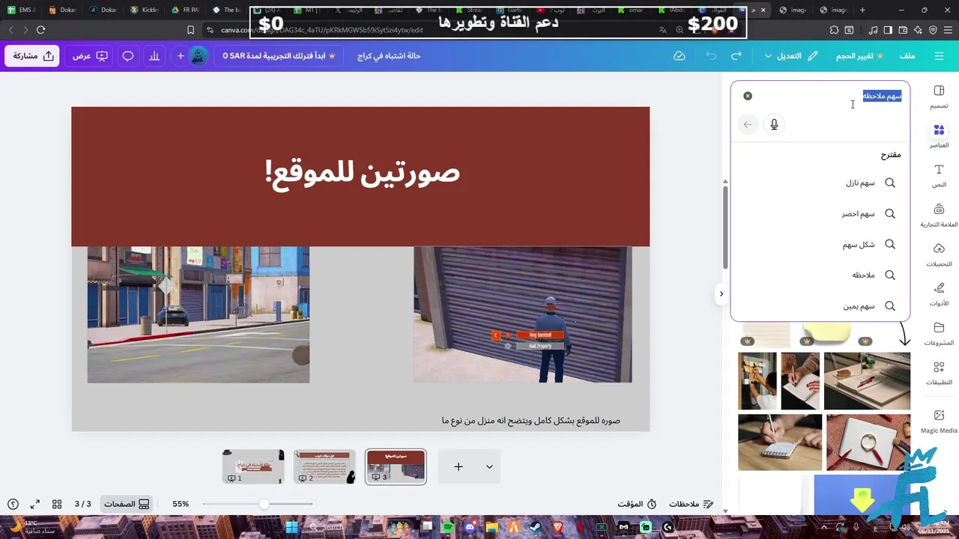Open the File (ملف) menu

[x=907, y=55]
